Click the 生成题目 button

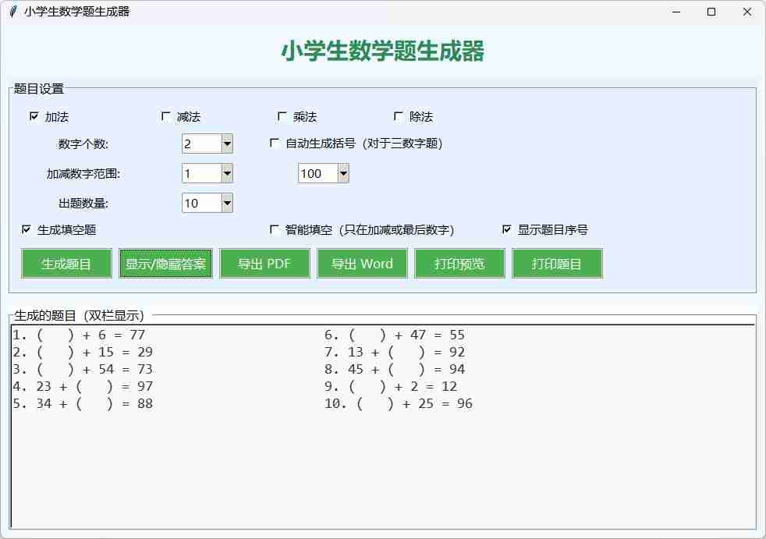click(x=66, y=264)
